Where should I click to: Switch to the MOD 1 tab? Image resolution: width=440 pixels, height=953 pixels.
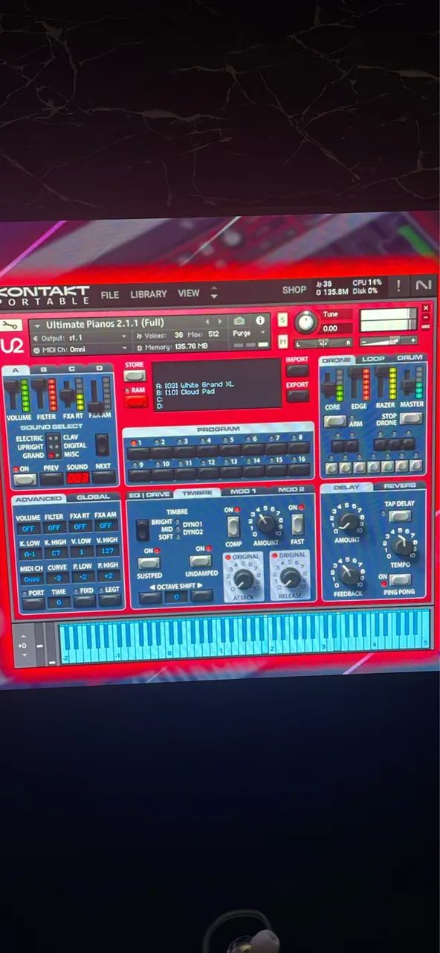pos(243,491)
